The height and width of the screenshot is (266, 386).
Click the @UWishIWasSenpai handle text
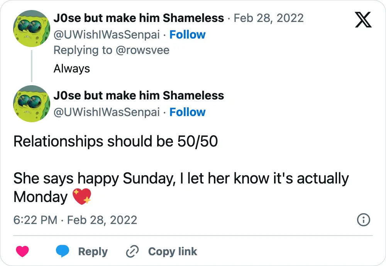[x=106, y=35]
